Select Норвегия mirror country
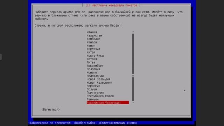The image size is (224, 126). 93,86
